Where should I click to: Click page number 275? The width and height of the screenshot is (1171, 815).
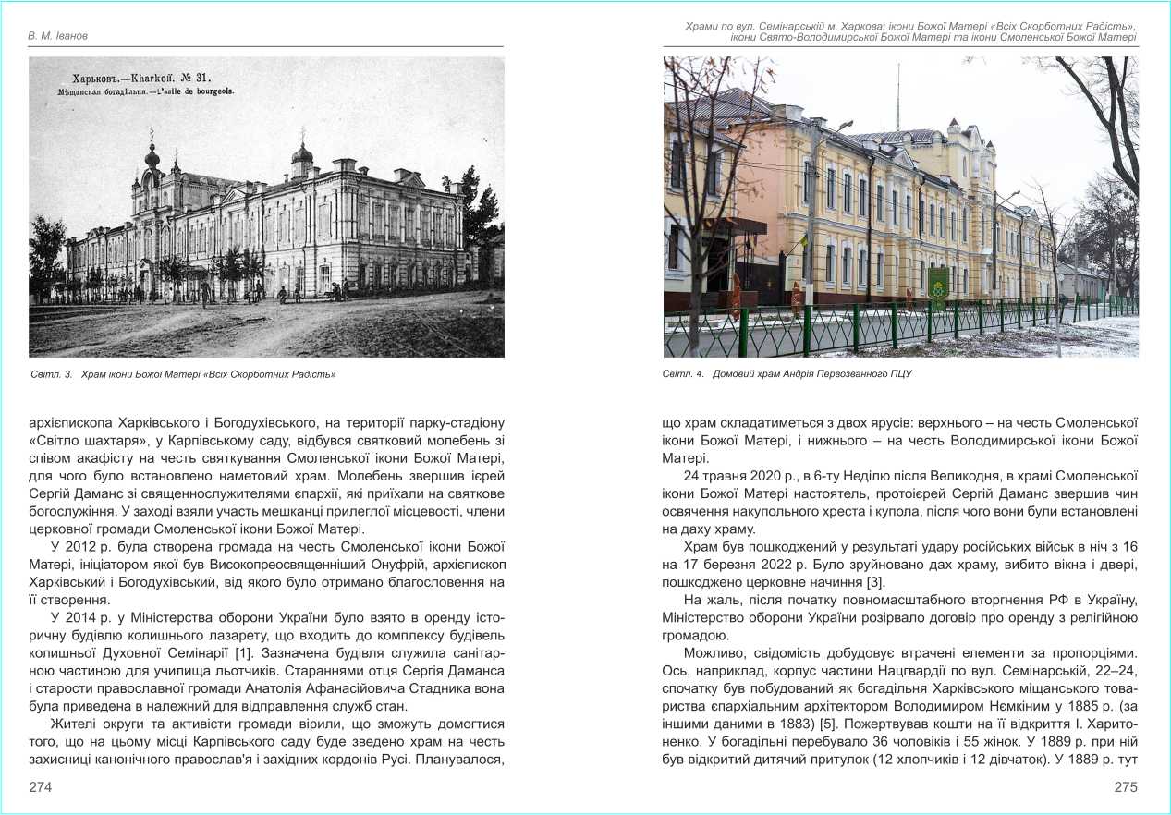pyautogui.click(x=1126, y=787)
